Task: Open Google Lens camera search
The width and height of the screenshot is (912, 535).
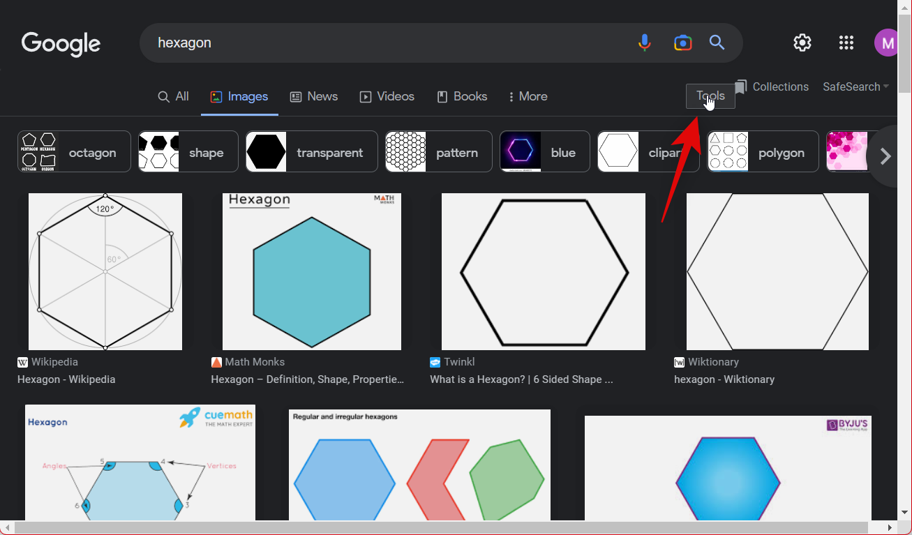Action: tap(682, 43)
